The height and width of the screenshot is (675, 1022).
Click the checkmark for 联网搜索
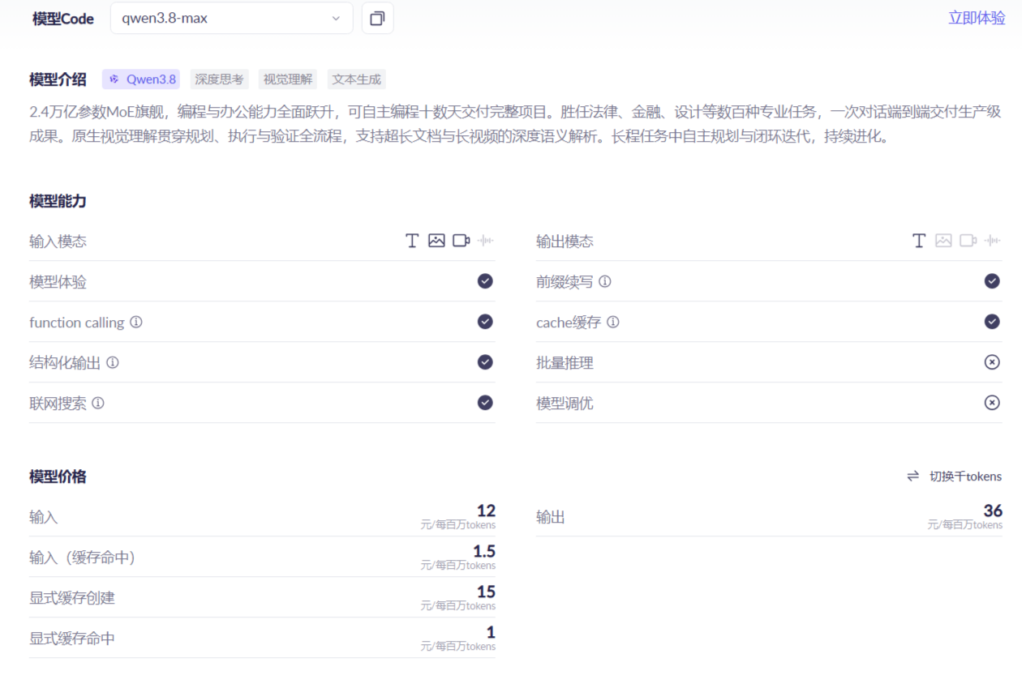[x=485, y=403]
